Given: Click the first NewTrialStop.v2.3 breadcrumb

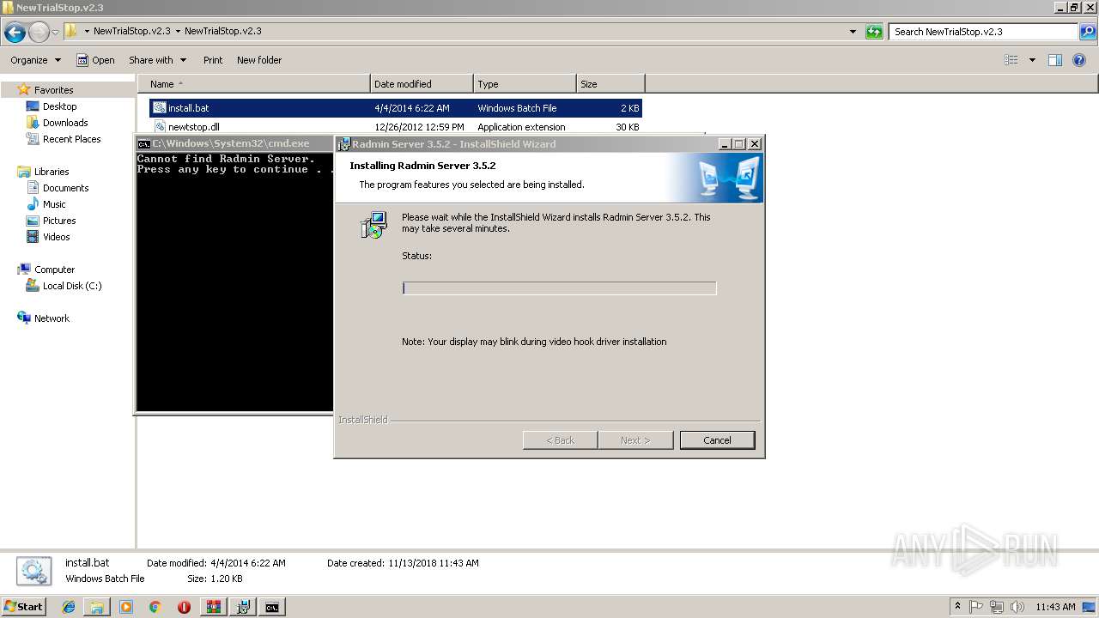Looking at the screenshot, I should point(131,31).
